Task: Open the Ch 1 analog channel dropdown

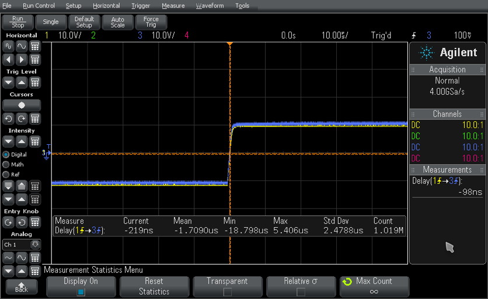Action: click(x=22, y=245)
